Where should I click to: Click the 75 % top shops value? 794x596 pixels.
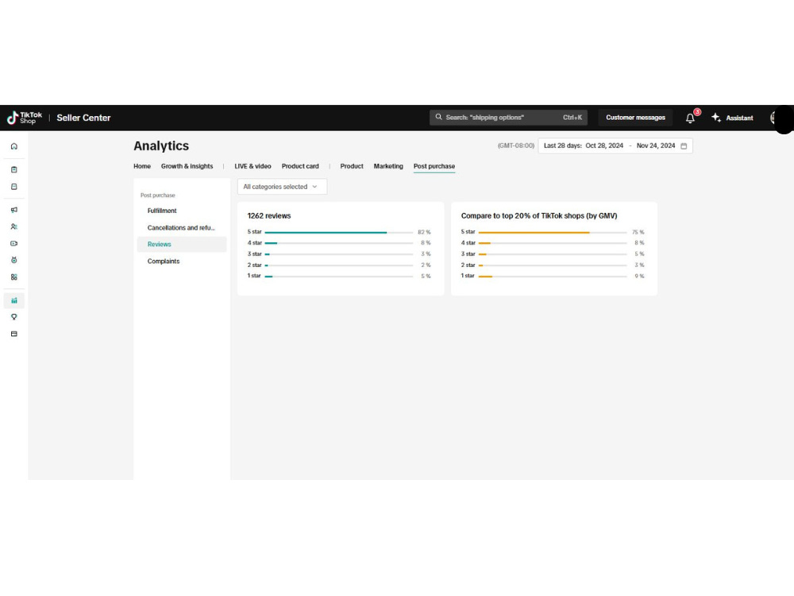tap(638, 232)
